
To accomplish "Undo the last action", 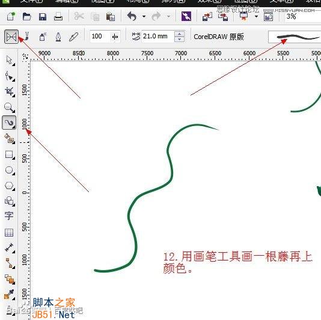I will point(132,16).
